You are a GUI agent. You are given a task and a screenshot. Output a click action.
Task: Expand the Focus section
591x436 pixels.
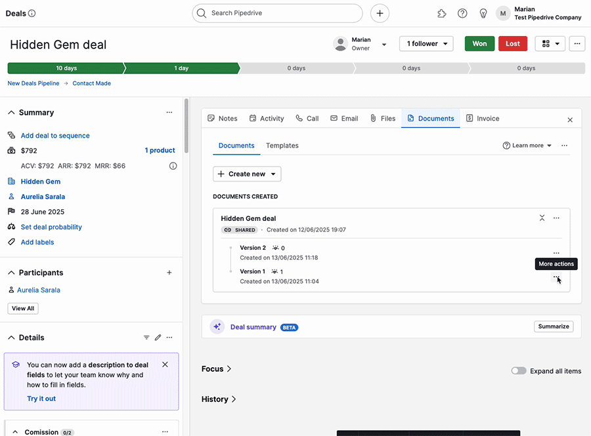point(216,368)
